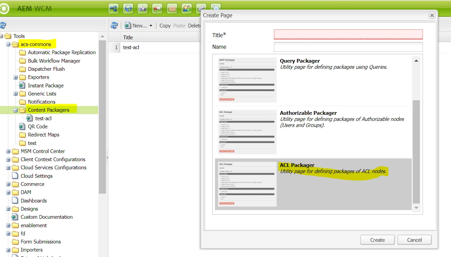Click the AEM logo icon

tap(4, 8)
